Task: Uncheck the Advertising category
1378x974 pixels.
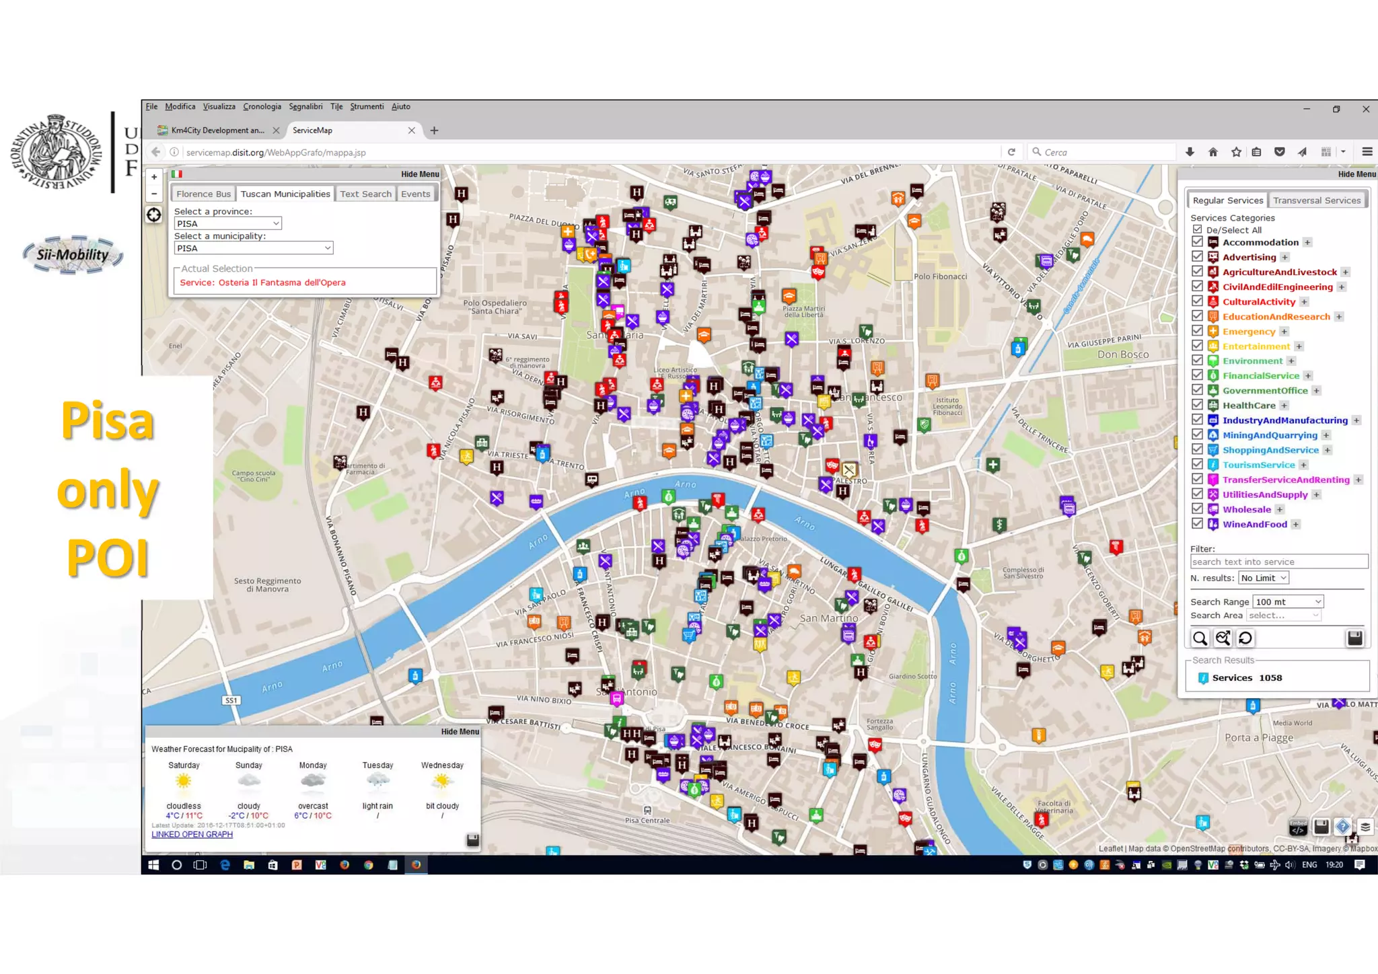Action: pyautogui.click(x=1197, y=256)
